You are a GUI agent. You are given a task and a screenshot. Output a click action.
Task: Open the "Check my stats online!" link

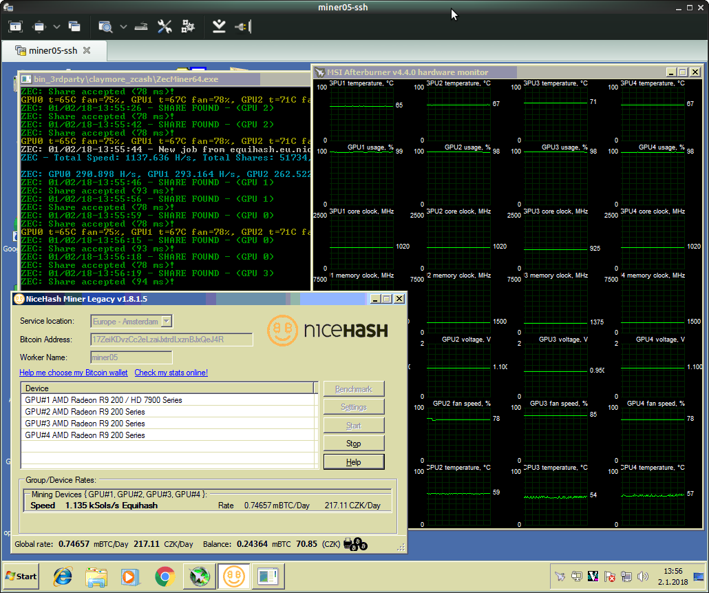[x=171, y=373]
